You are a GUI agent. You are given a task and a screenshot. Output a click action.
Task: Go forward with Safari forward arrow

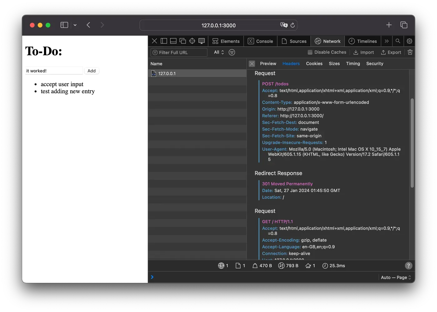[102, 25]
